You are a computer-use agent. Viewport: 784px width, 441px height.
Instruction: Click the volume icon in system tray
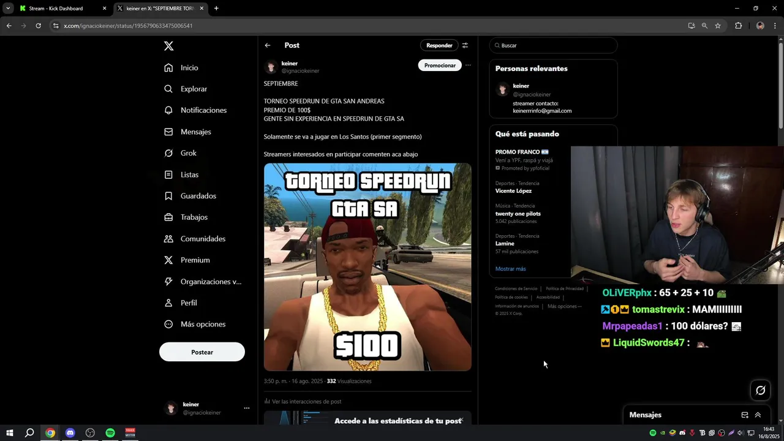(741, 433)
